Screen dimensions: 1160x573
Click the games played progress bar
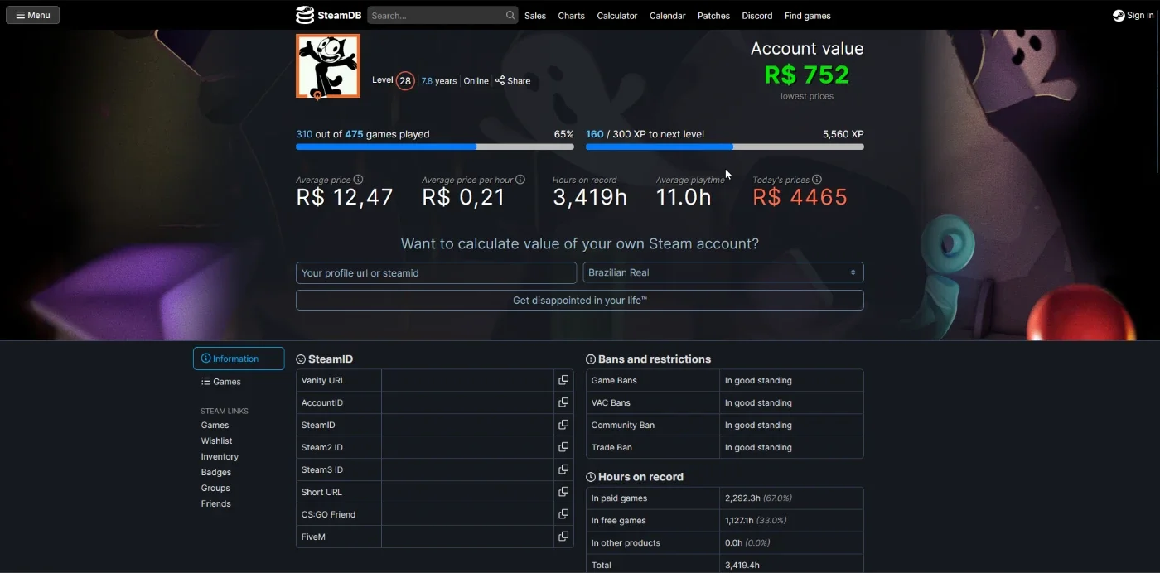[435, 147]
